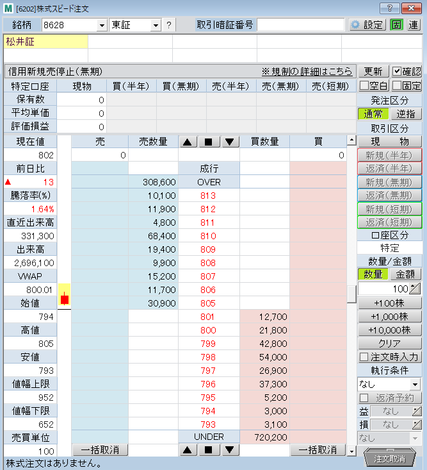The width and height of the screenshot is (427, 470).
Task: Open the 規制の詳細はこちら link
Action: (x=307, y=71)
